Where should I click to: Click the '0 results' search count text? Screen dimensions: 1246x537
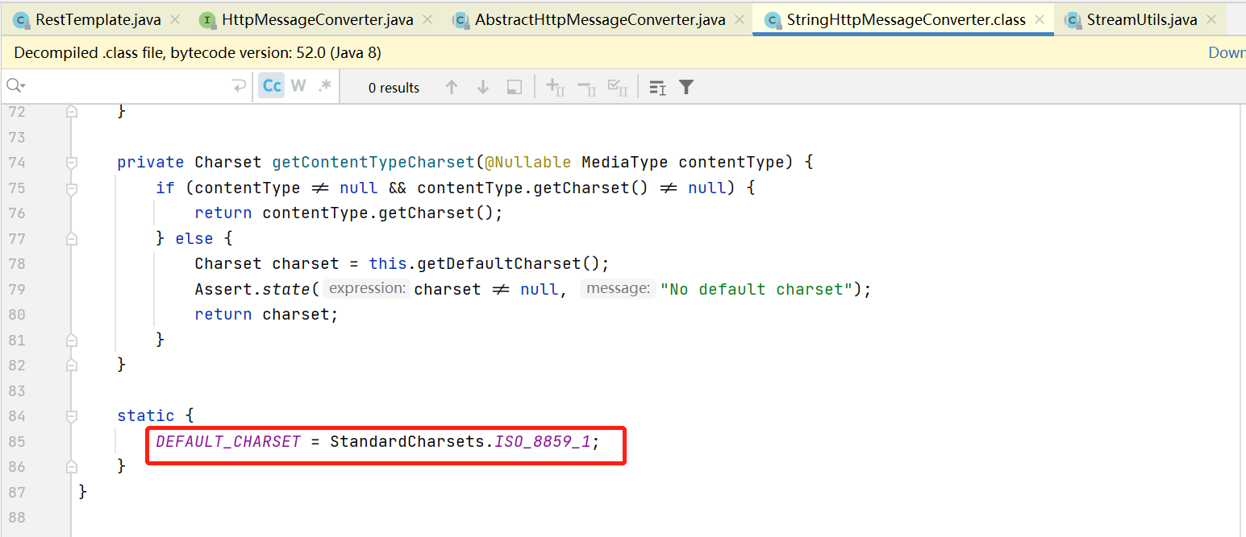[394, 88]
